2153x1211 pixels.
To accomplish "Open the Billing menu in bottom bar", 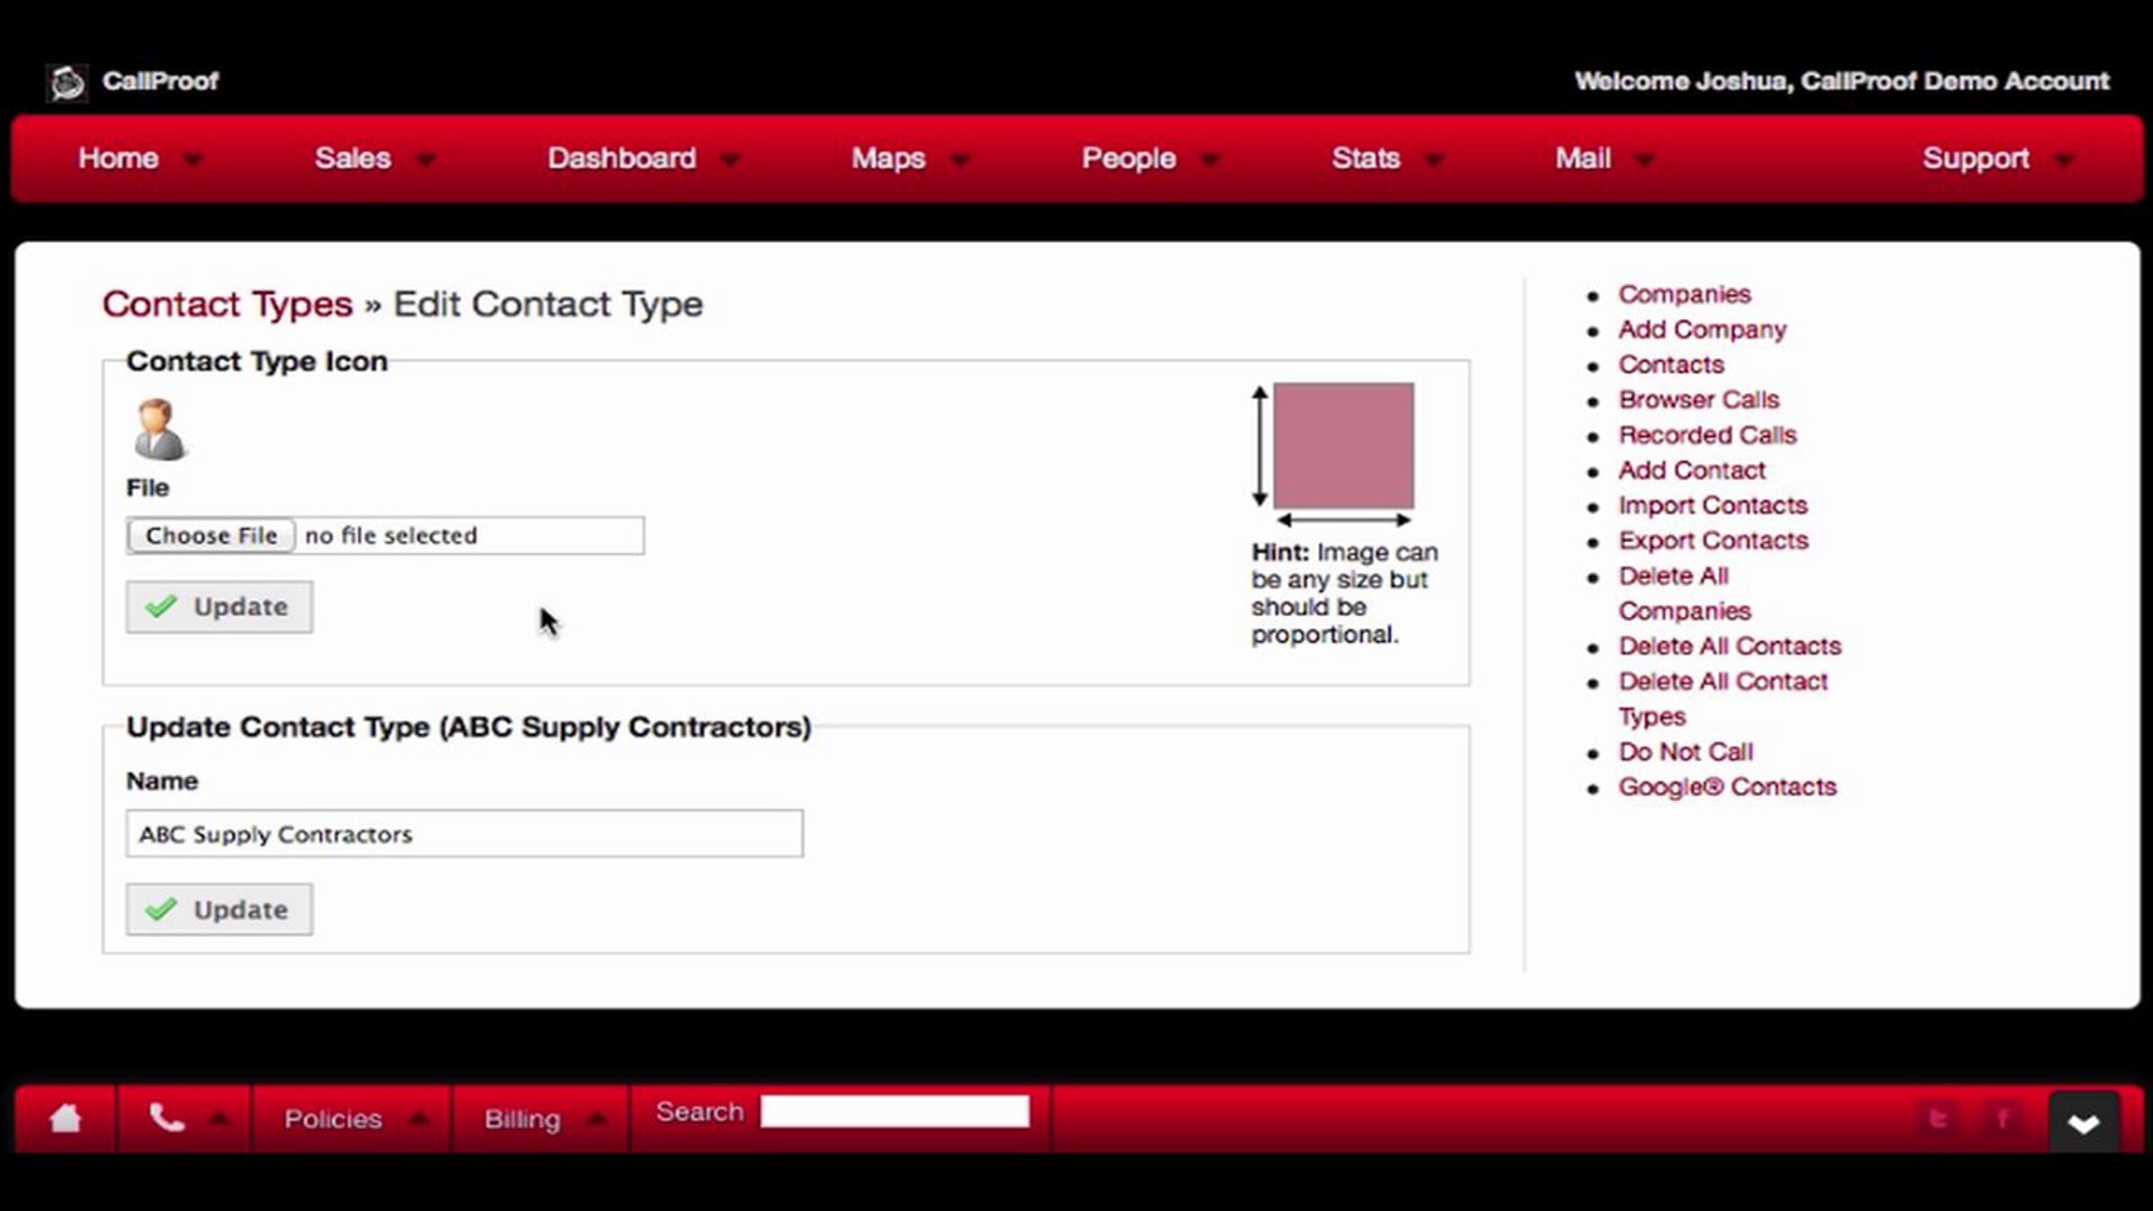I will tap(522, 1119).
